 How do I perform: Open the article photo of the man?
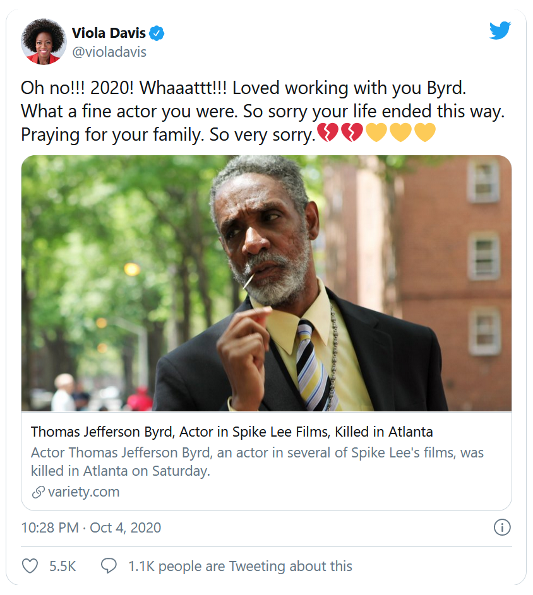point(266,283)
